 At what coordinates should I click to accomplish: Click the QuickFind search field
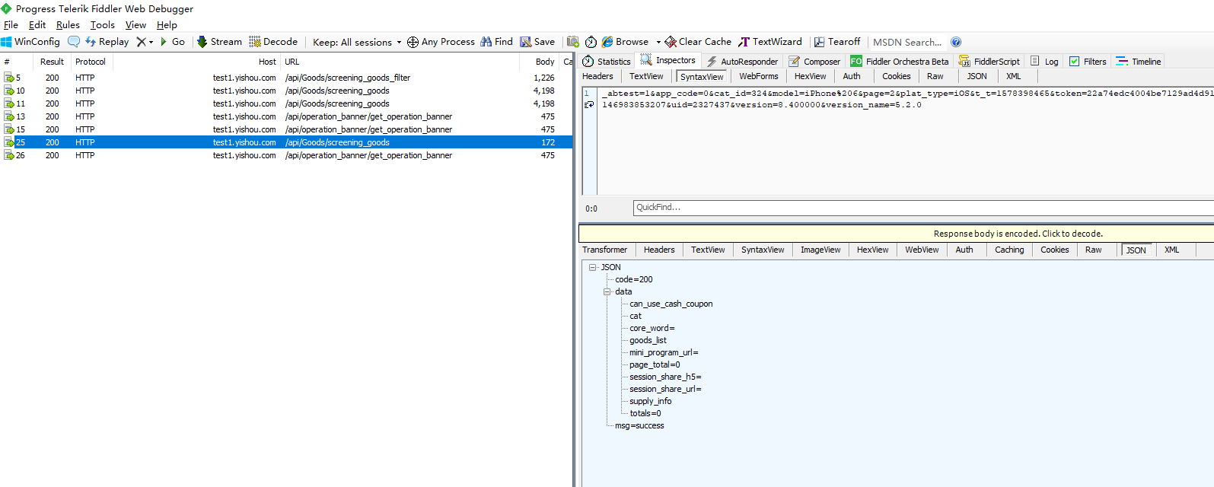tap(923, 208)
